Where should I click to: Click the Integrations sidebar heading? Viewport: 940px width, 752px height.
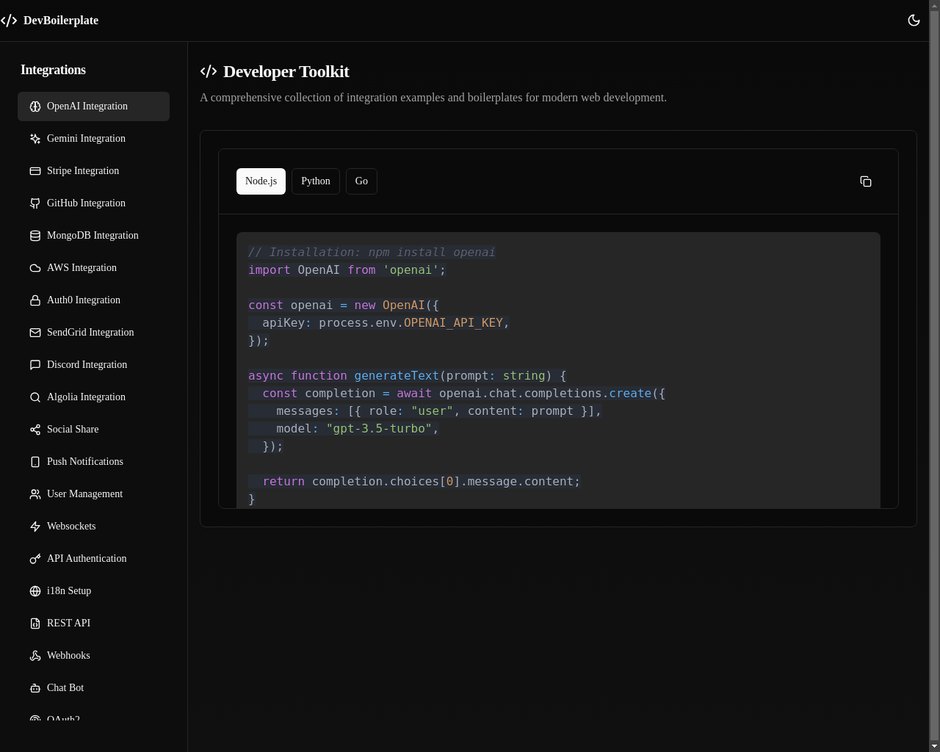coord(53,70)
